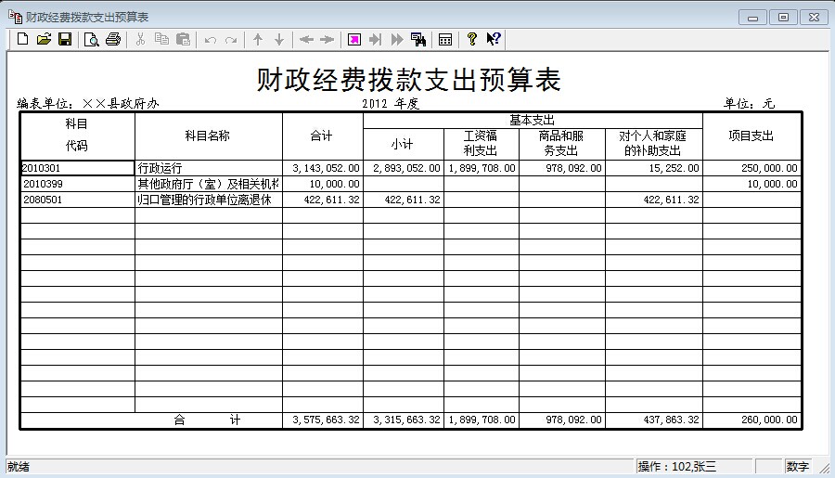
Task: Print the table using the printer icon
Action: (113, 39)
